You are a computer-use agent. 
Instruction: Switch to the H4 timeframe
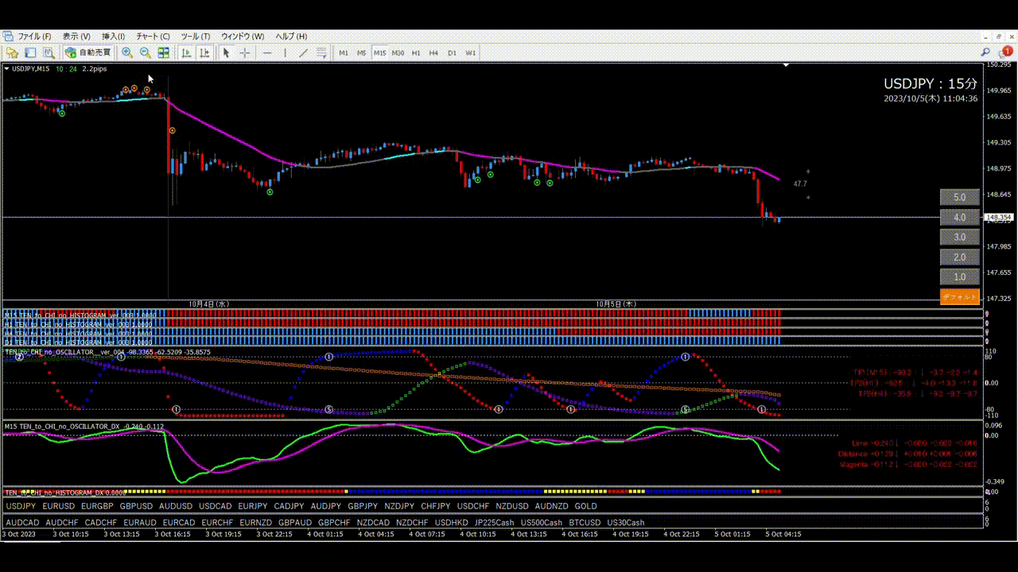(433, 52)
